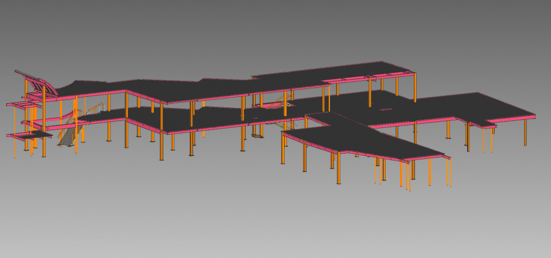The height and width of the screenshot is (258, 551).
Task: Click the small rectangular opening in right slab
Action: coord(384,108)
